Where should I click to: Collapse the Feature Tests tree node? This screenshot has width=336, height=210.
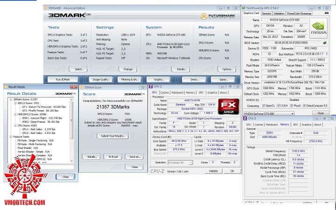click(11, 137)
